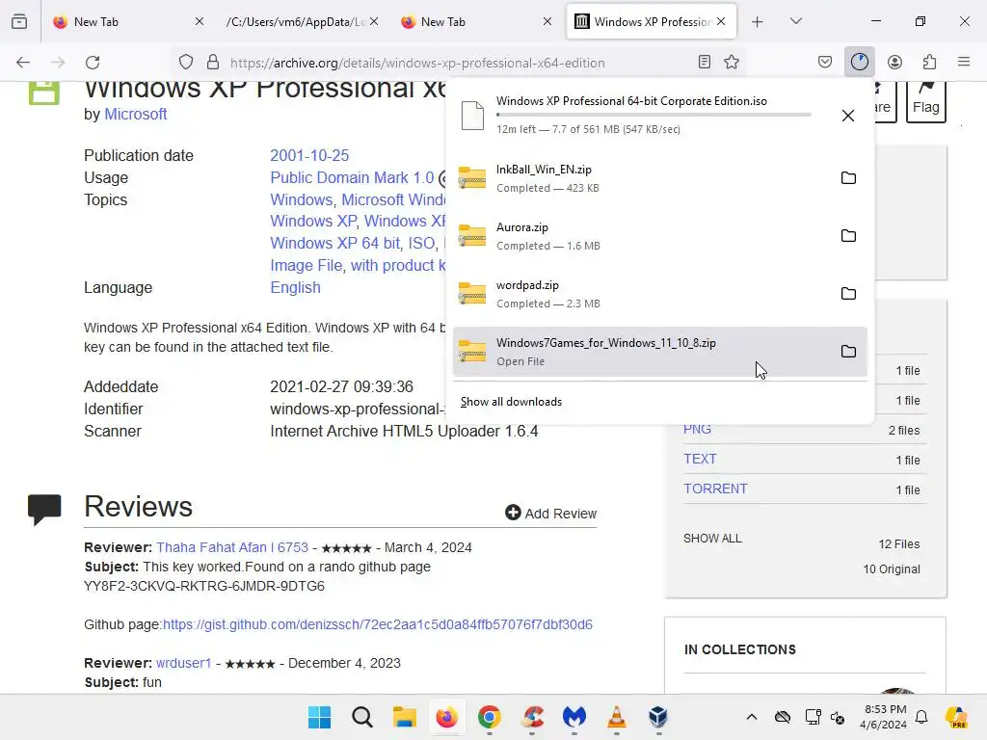Screen dimensions: 987x740
Task: Open the notification bell
Action: tap(921, 717)
